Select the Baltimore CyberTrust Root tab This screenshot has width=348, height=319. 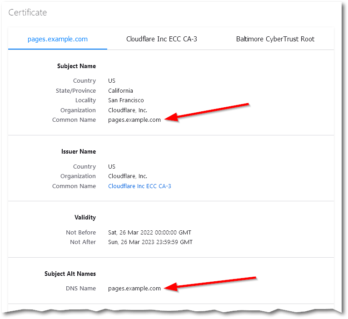tap(275, 39)
